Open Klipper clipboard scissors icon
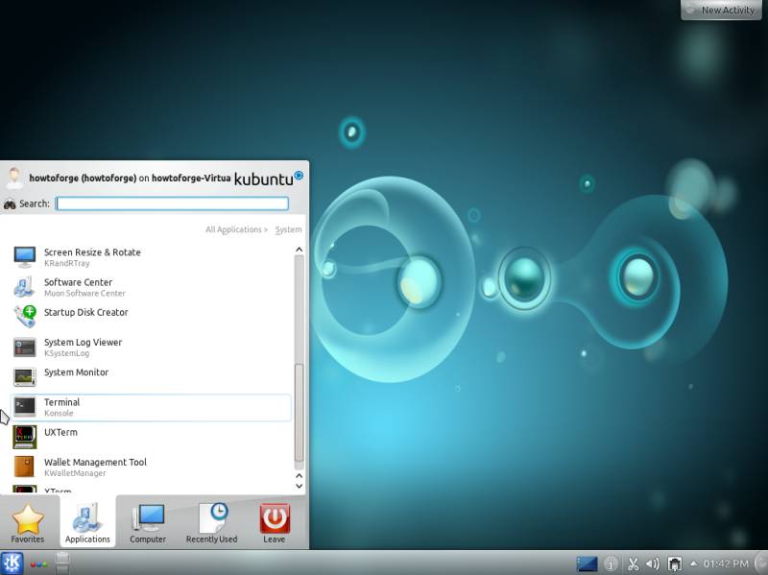Image resolution: width=768 pixels, height=575 pixels. pyautogui.click(x=634, y=564)
